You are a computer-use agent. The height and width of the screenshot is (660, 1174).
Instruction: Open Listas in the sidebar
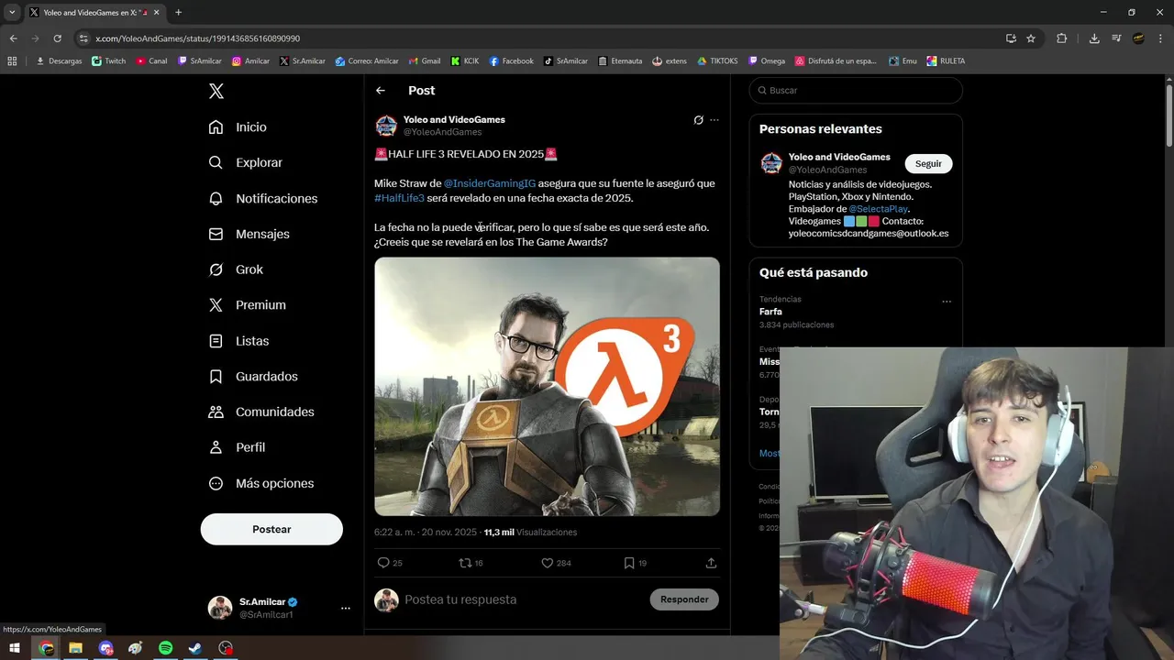[238, 341]
